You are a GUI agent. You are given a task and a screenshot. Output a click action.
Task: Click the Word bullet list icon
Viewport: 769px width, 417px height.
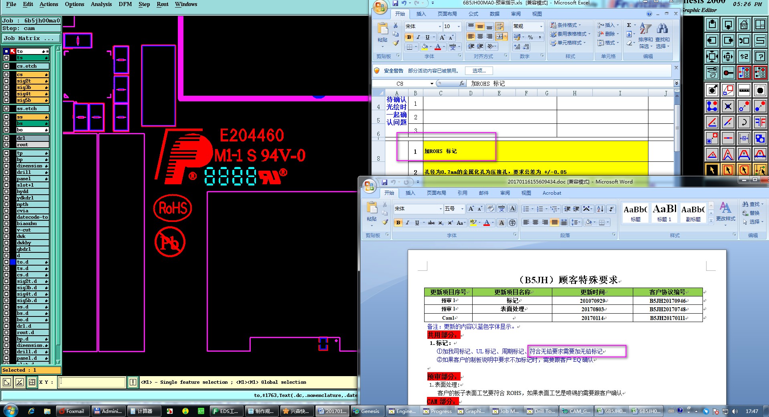526,209
